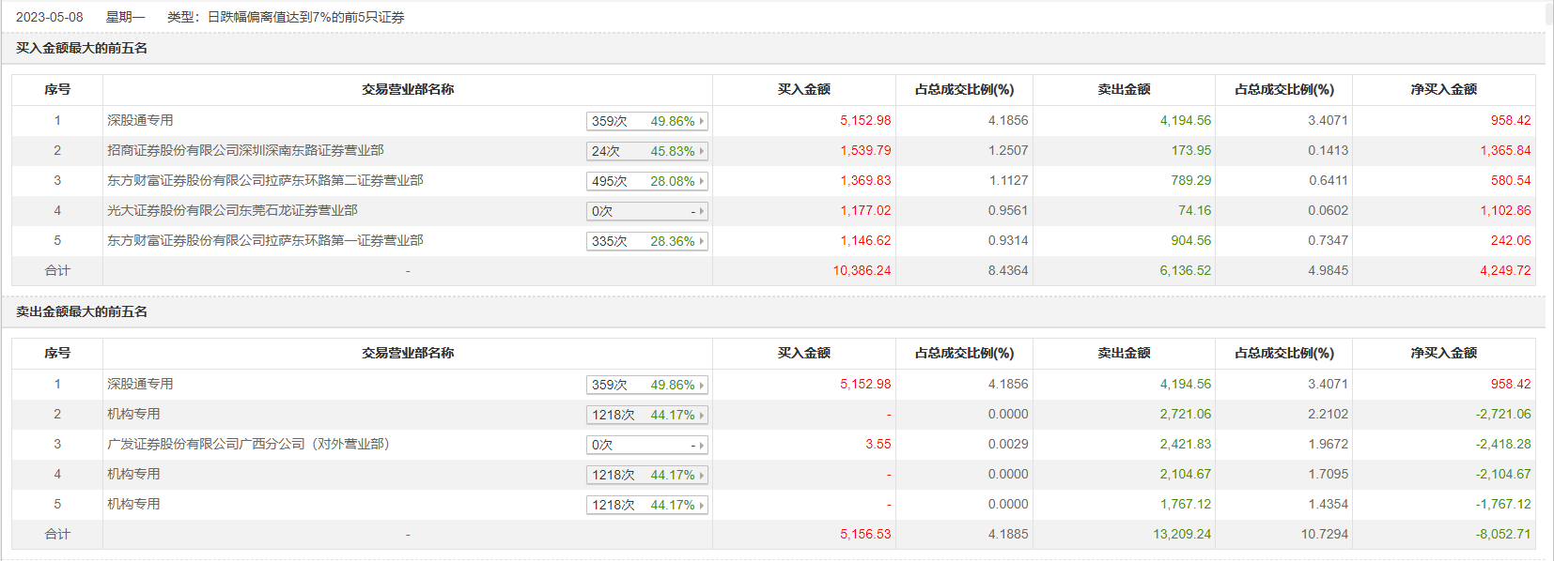Click the 卖出金额最大的前五名 section heading
Screen dimensions: 1554x561
(82, 311)
